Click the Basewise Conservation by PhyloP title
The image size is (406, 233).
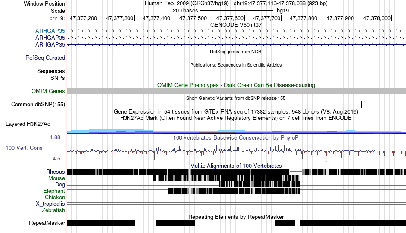(235, 137)
